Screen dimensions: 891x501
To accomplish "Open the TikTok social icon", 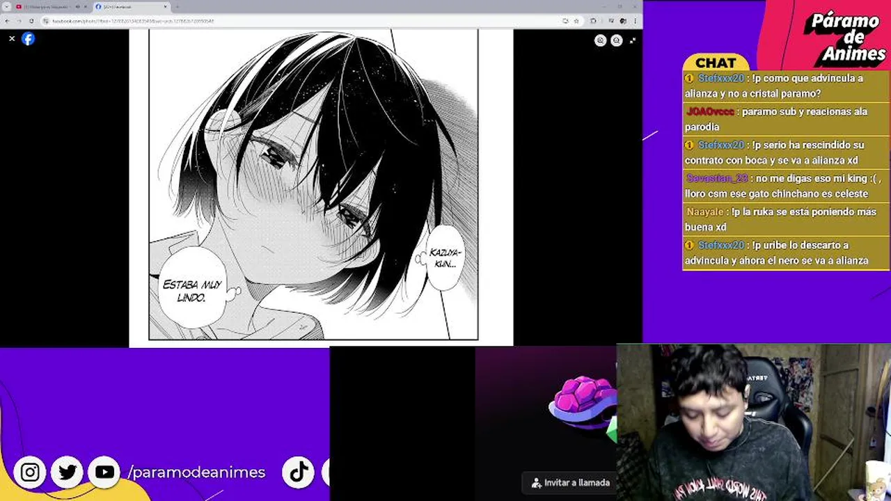I will [299, 472].
